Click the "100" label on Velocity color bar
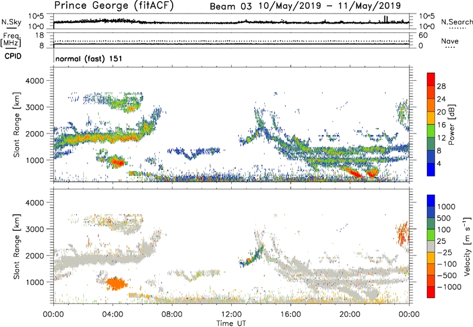The width and height of the screenshot is (473, 327). 444,230
